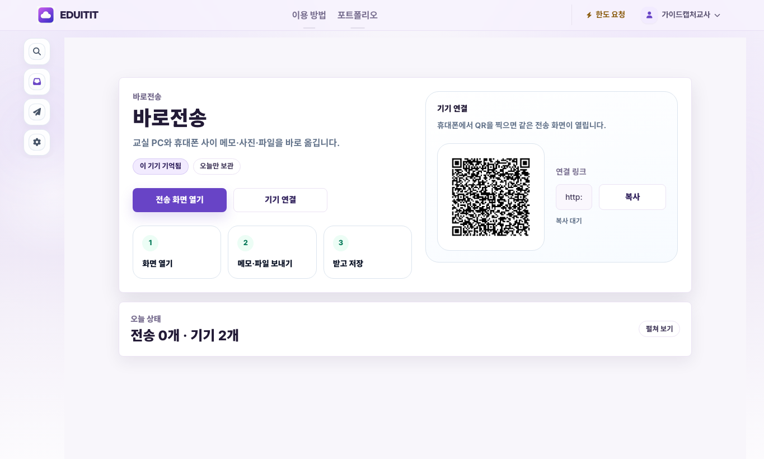The height and width of the screenshot is (459, 764).
Task: Open settings gear in sidebar
Action: (x=37, y=142)
